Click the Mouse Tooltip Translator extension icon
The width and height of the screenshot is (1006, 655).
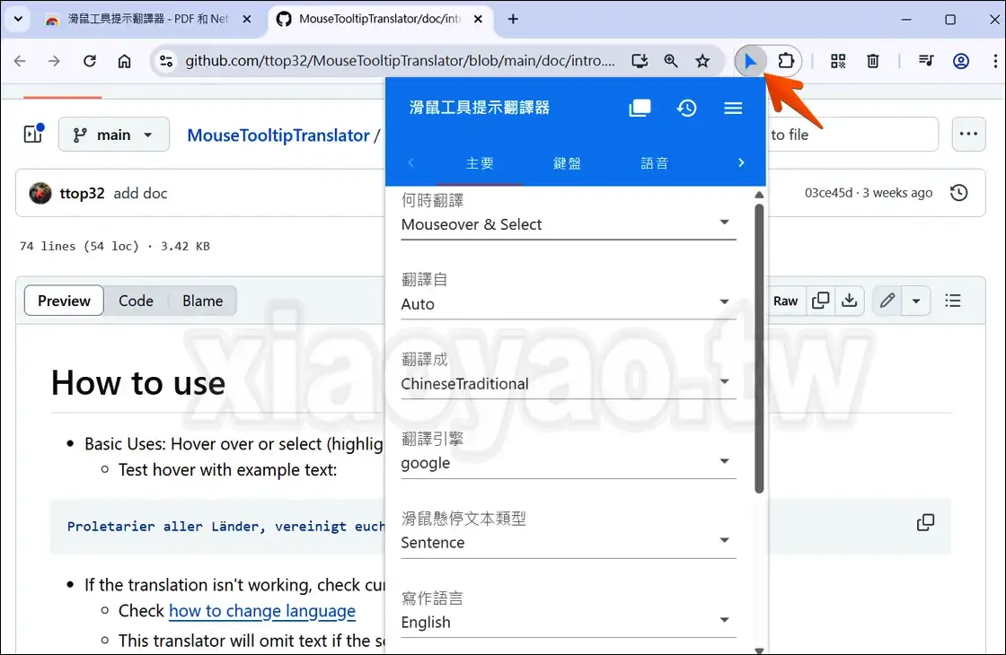coord(750,61)
